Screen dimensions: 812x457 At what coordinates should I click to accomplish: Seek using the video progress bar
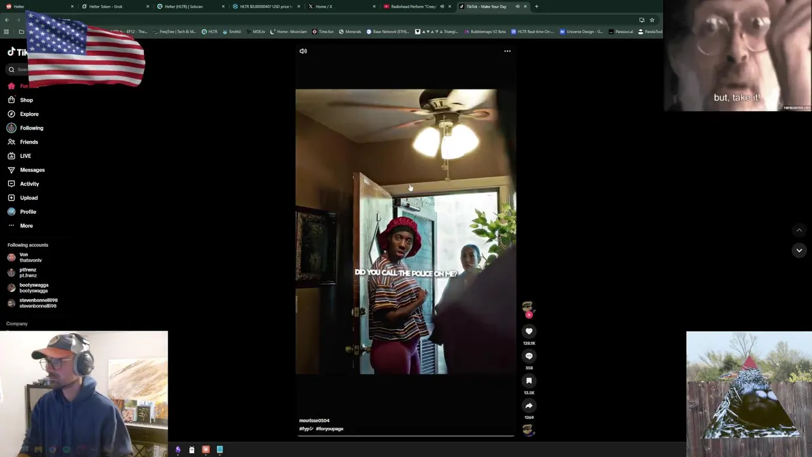click(406, 436)
